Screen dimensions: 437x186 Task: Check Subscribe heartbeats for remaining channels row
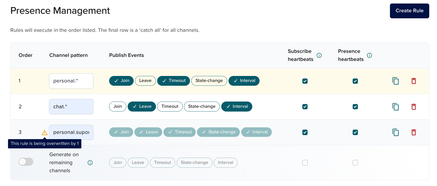point(305,163)
